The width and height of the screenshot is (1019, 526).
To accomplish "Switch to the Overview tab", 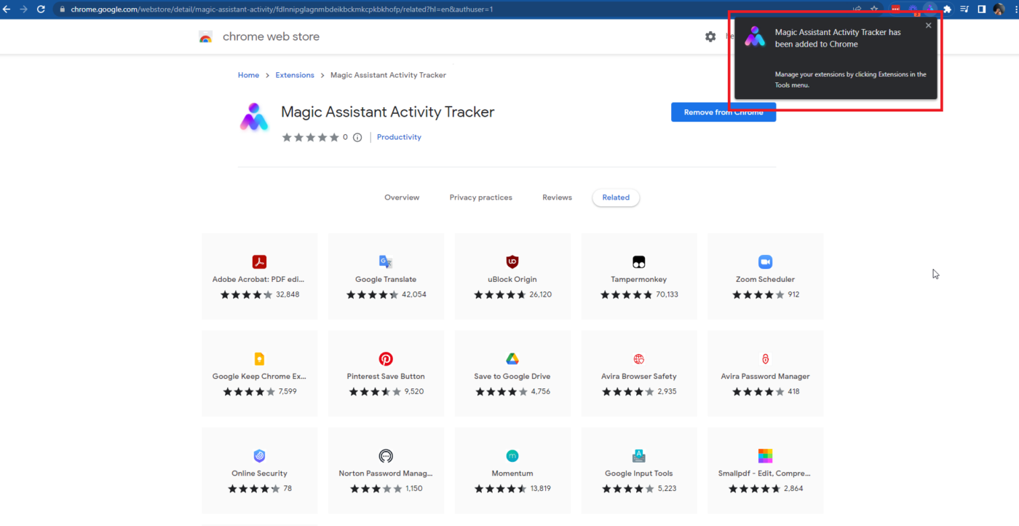I will tap(402, 197).
